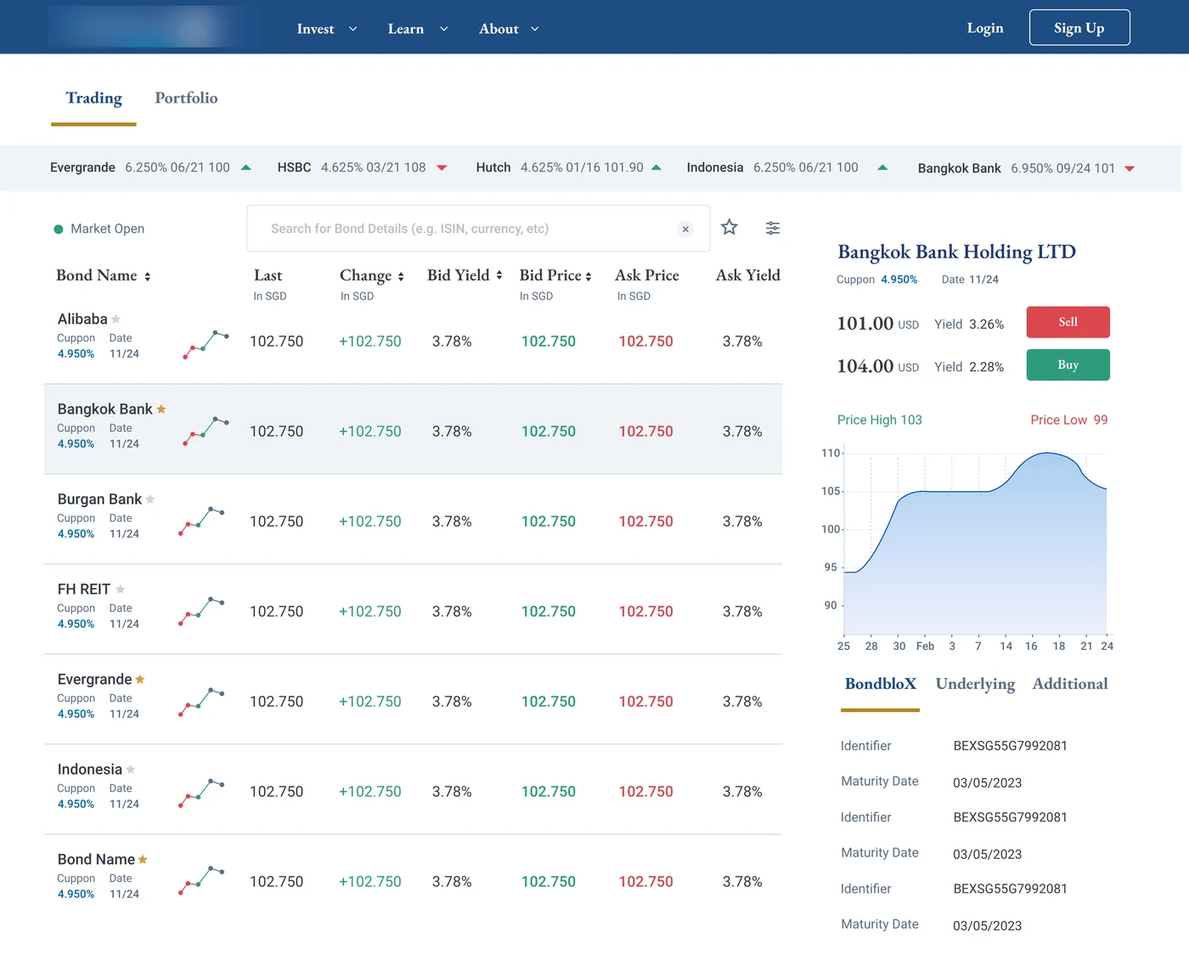This screenshot has height=960, width=1189.
Task: Click the Evergrande ticker up arrow
Action: [x=246, y=167]
